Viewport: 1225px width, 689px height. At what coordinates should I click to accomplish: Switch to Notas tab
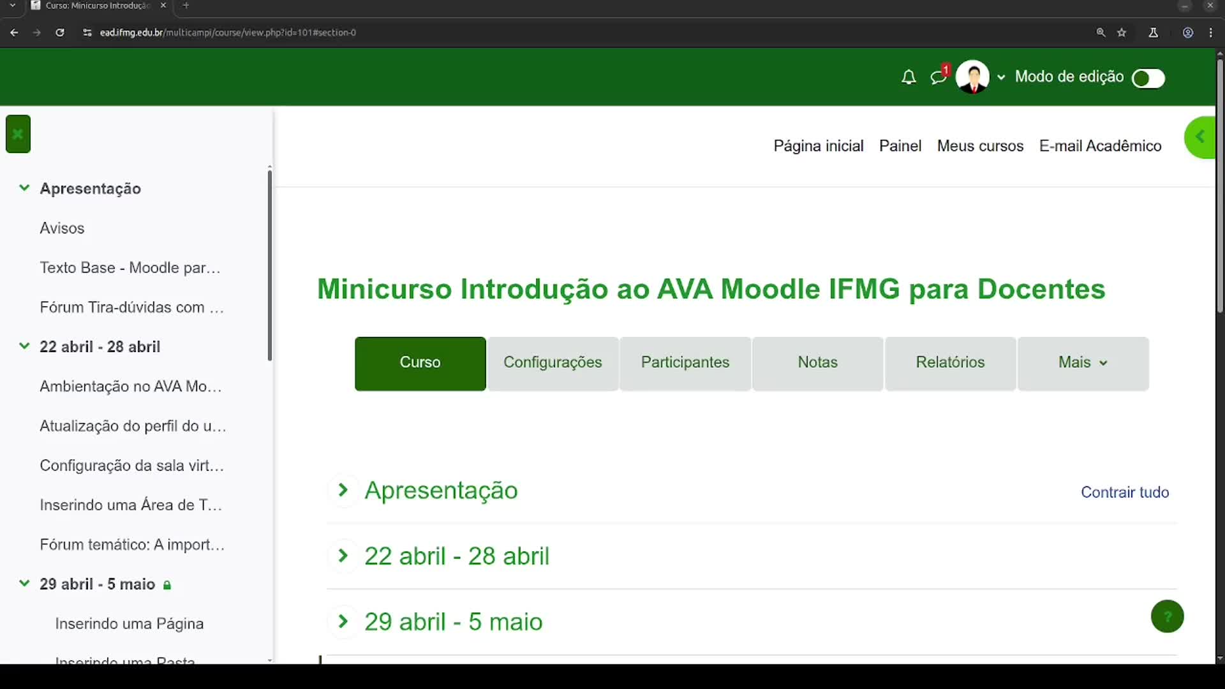coord(818,363)
